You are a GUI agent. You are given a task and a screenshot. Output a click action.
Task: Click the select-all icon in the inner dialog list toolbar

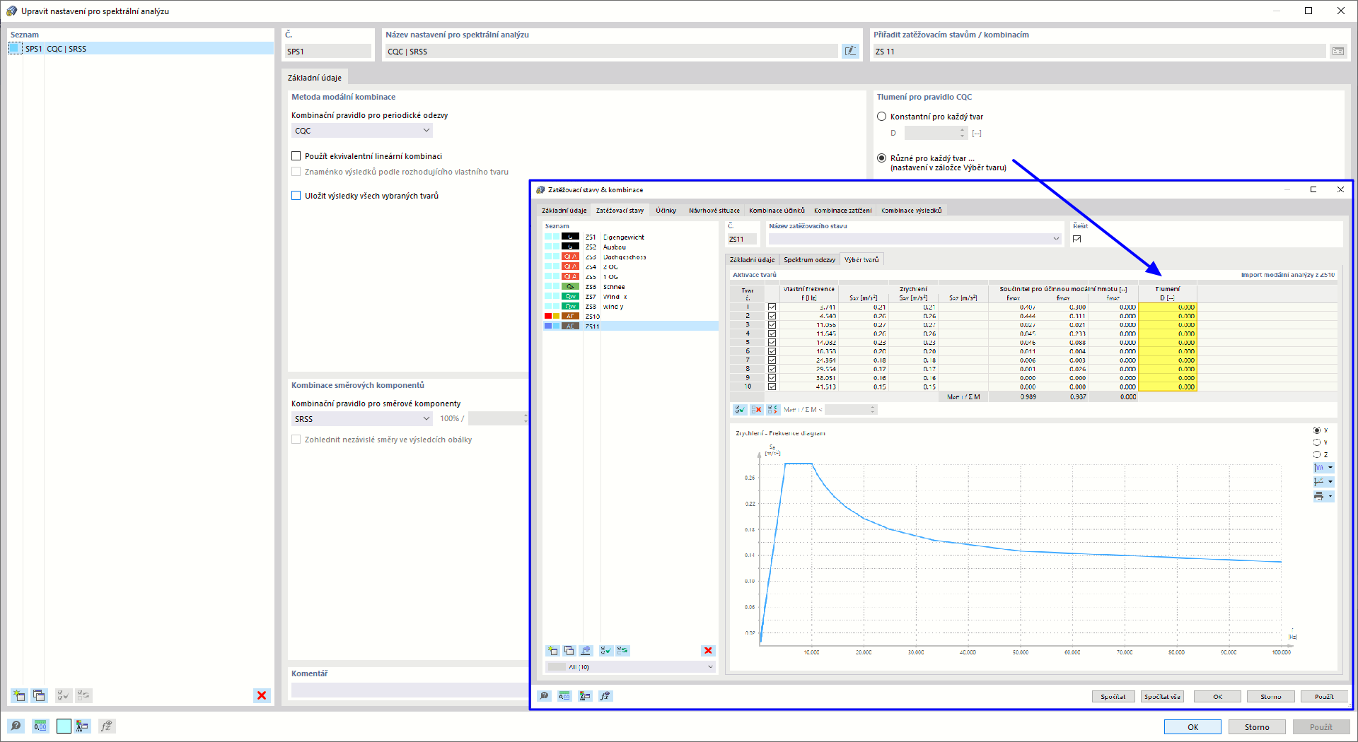click(605, 650)
